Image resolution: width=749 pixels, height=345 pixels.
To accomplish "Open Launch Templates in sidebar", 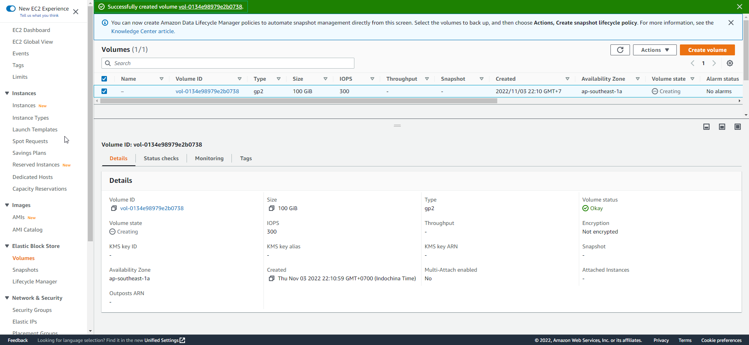I will 35,129.
